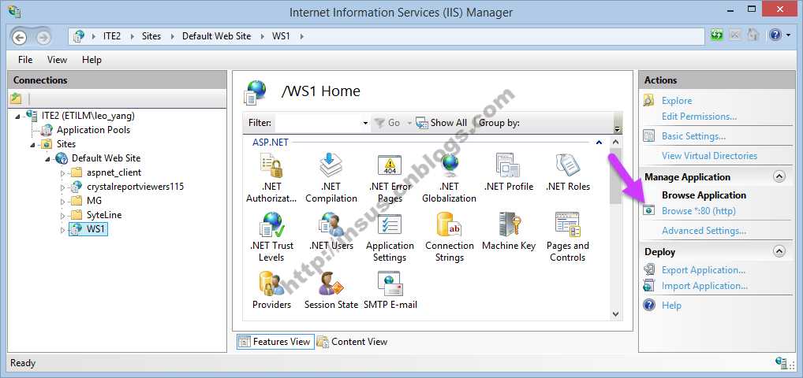Click the Explore action link

coord(677,101)
